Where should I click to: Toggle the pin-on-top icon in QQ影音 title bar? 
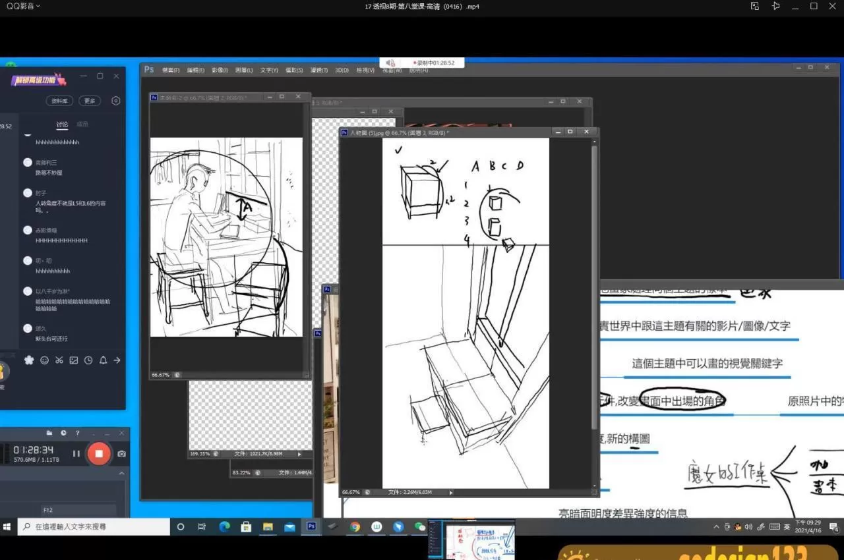(775, 6)
